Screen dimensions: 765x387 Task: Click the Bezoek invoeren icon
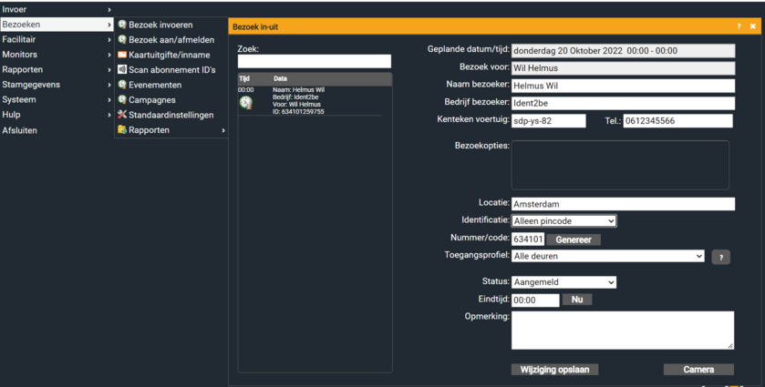(x=122, y=25)
